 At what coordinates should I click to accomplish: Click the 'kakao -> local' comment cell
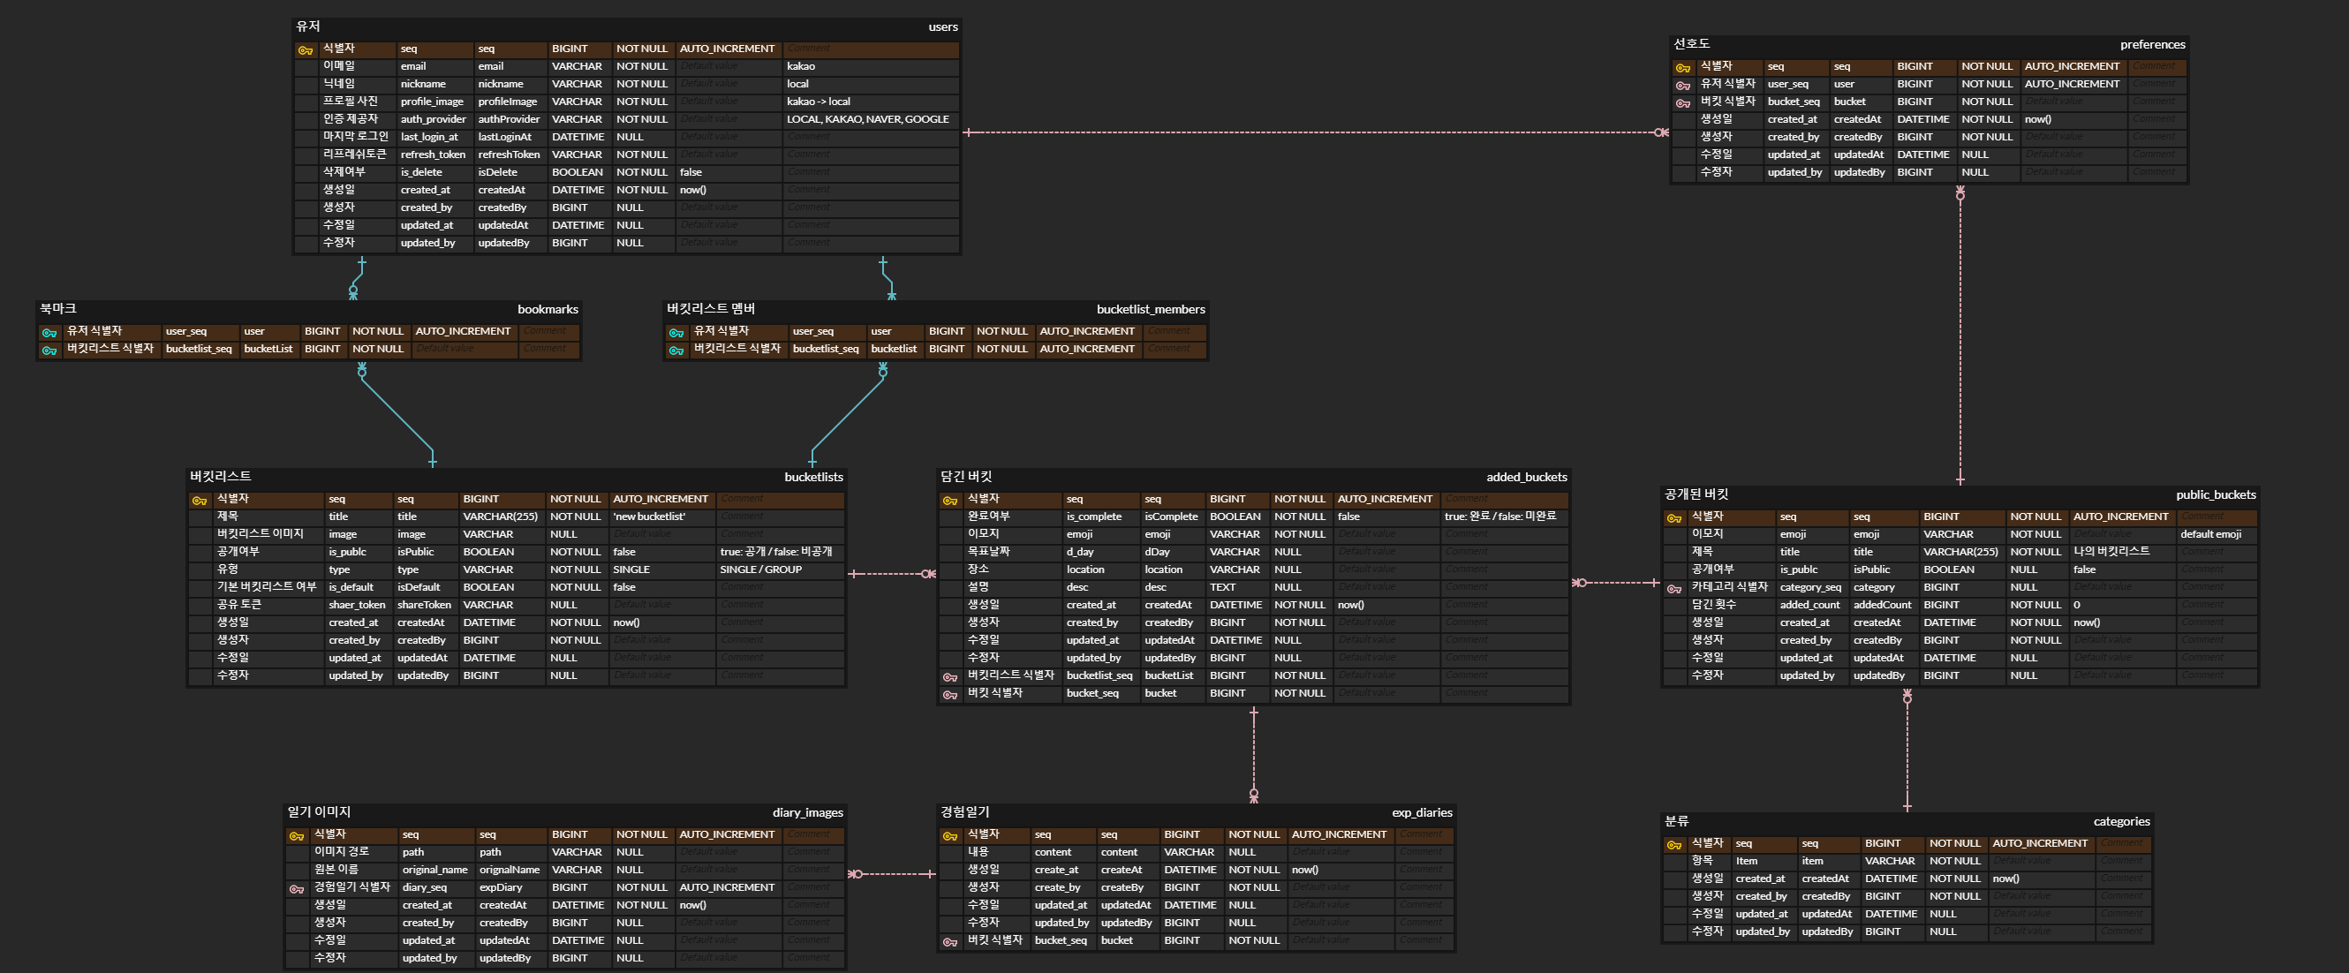click(818, 102)
